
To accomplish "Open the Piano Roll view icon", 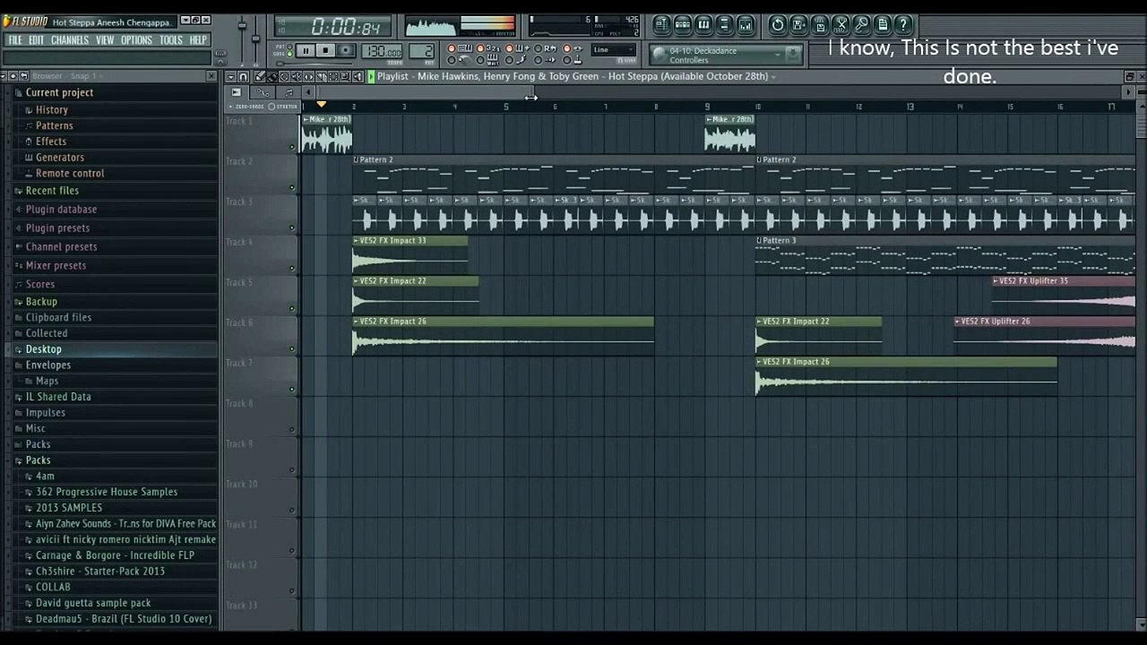I will pyautogui.click(x=703, y=25).
